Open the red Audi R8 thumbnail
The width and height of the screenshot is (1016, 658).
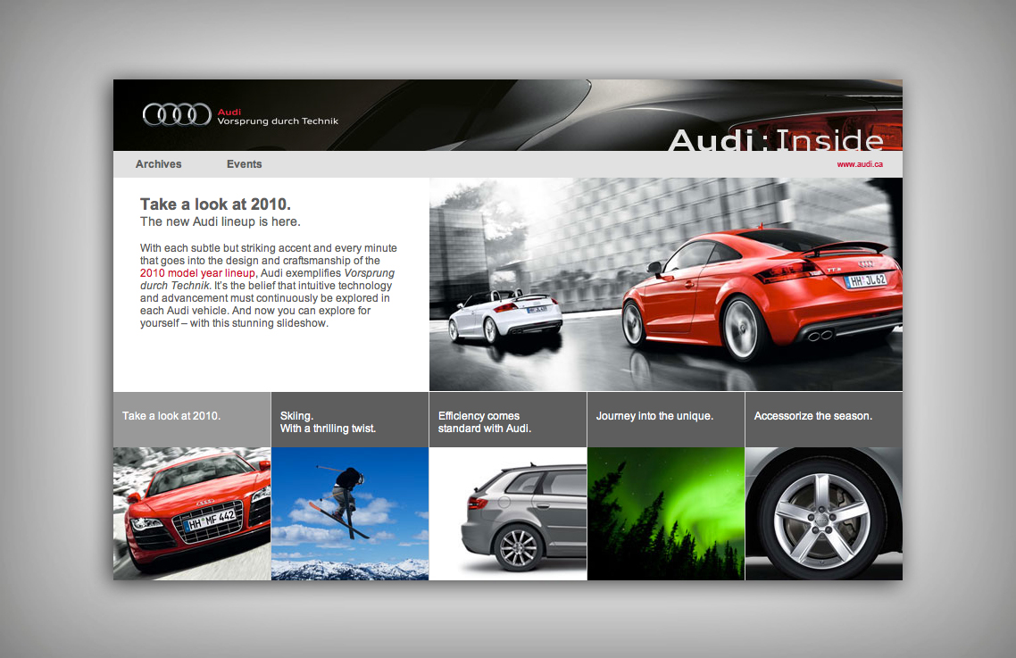pos(192,513)
